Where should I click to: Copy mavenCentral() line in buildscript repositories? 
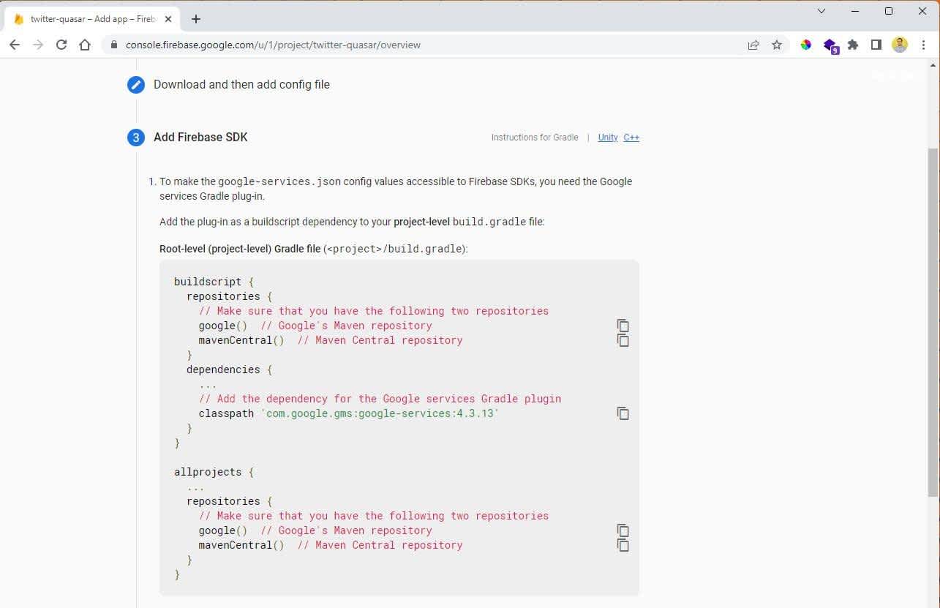623,340
